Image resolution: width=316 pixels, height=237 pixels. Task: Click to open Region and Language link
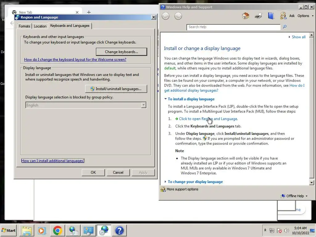pos(208,119)
